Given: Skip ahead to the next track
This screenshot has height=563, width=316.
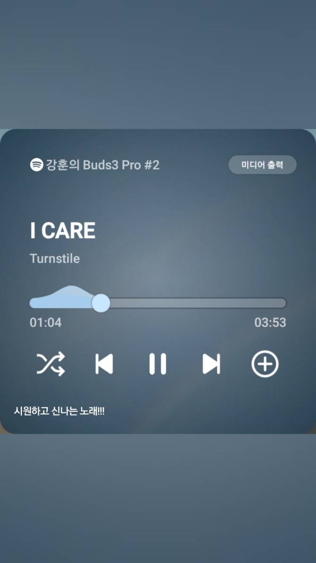Looking at the screenshot, I should tap(211, 364).
